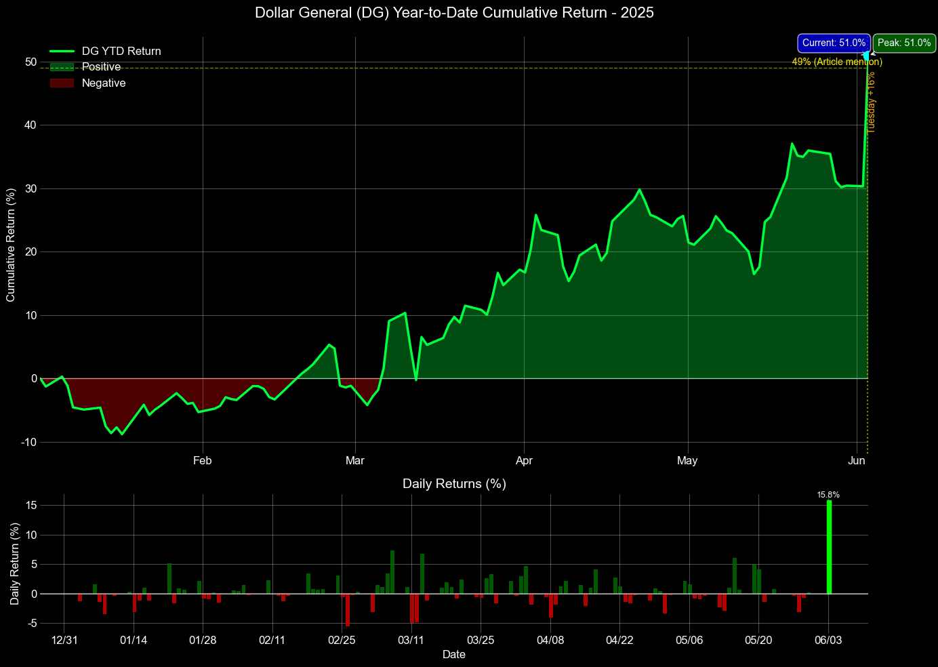Click the Positive legend color swatch

[x=62, y=67]
